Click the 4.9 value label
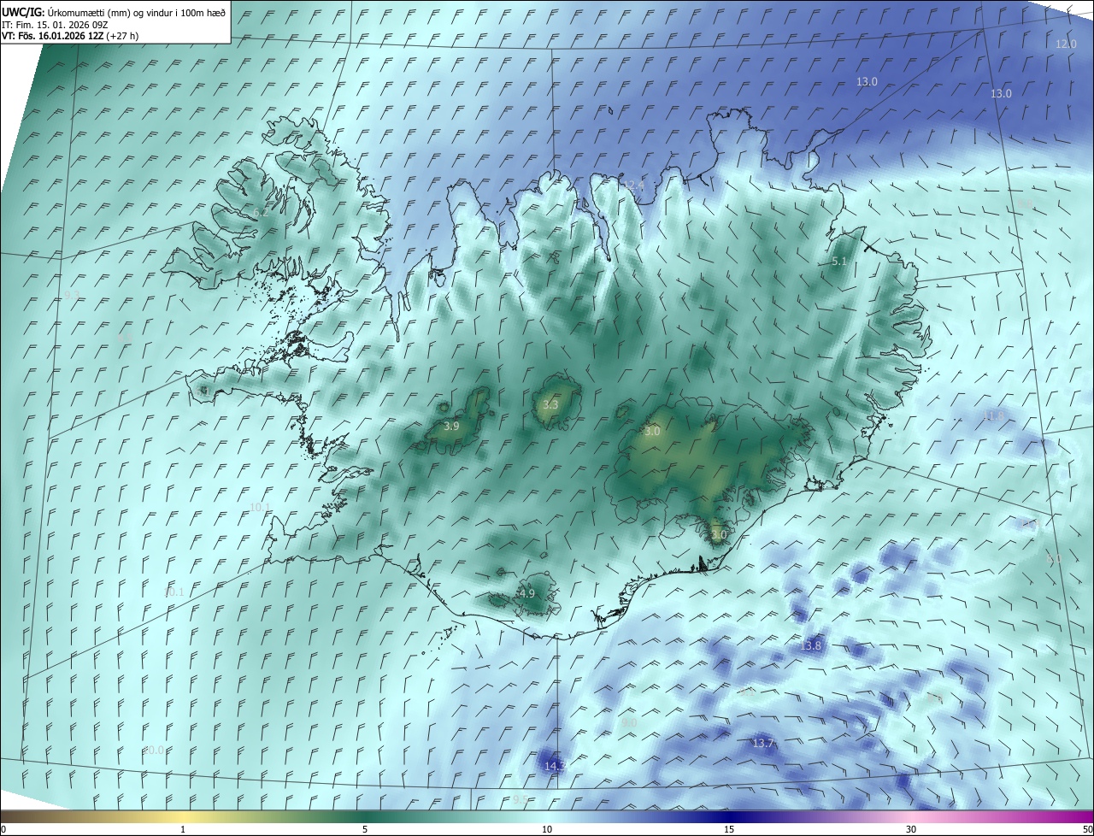 tap(526, 593)
